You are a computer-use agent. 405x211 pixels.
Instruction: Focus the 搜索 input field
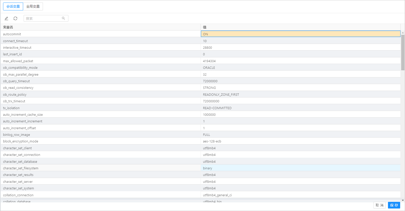[43, 19]
